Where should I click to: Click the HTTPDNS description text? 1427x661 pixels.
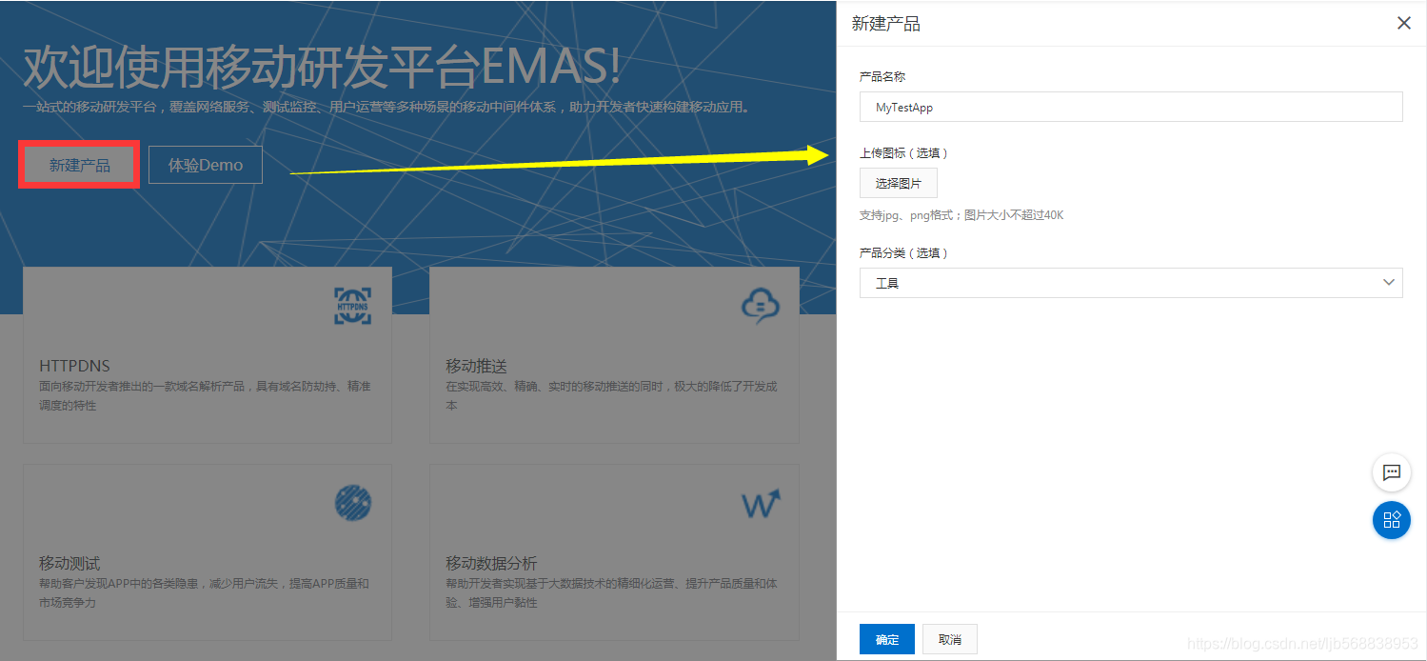[x=205, y=395]
